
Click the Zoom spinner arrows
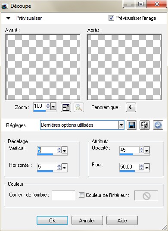[48, 106]
